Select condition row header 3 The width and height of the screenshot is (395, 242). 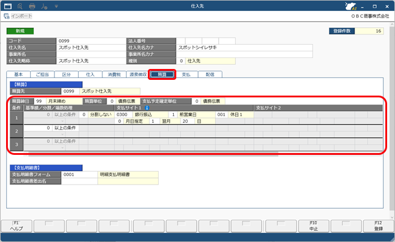pos(16,145)
